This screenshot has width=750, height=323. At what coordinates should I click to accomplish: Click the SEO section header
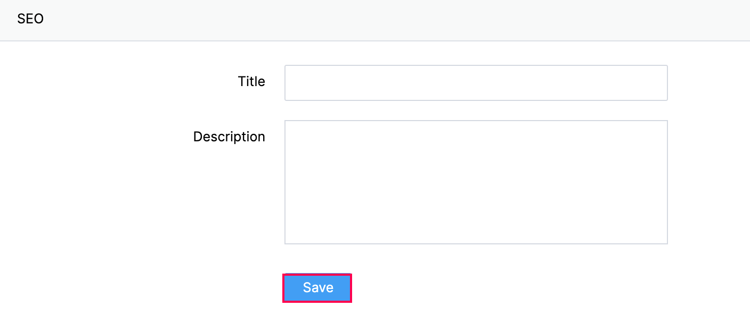coord(30,19)
